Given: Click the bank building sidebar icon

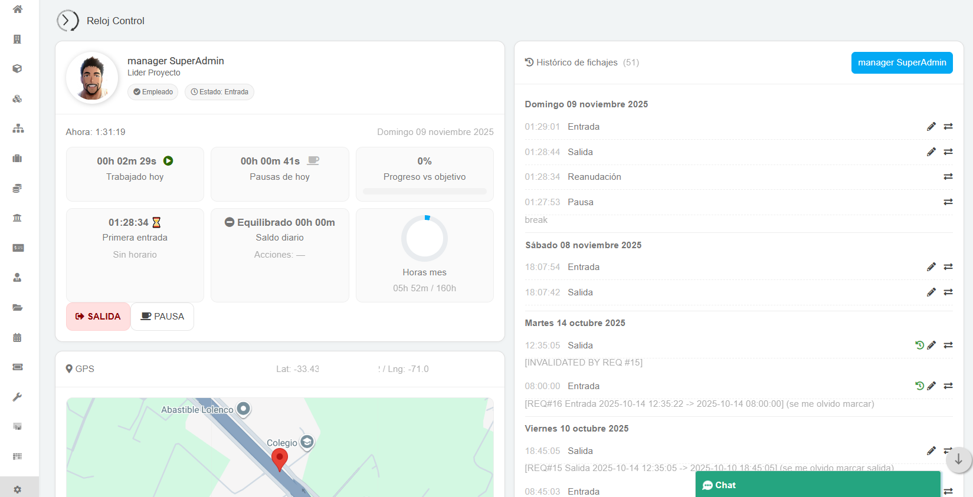Looking at the screenshot, I should tap(18, 218).
